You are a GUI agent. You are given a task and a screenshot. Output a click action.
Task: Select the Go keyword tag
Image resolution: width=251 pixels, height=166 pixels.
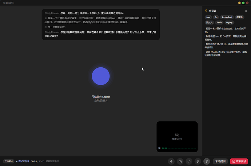[x=216, y=17]
